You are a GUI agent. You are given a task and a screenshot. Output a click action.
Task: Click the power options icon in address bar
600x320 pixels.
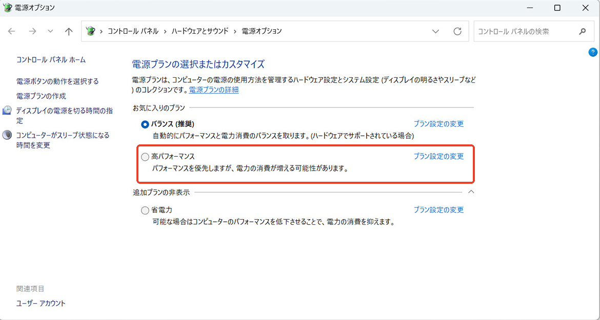91,31
